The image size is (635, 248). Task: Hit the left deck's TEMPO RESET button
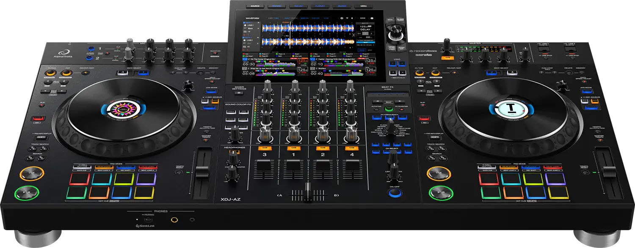[x=178, y=173]
